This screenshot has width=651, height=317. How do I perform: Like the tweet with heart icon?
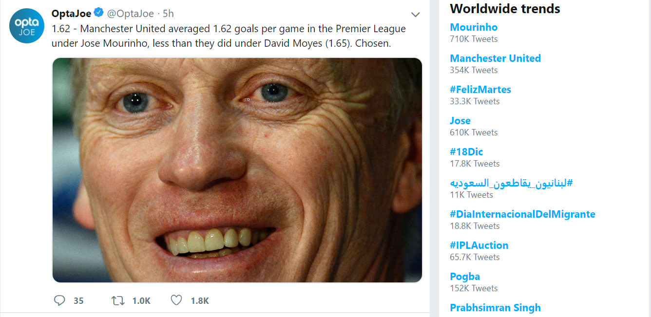(x=176, y=300)
